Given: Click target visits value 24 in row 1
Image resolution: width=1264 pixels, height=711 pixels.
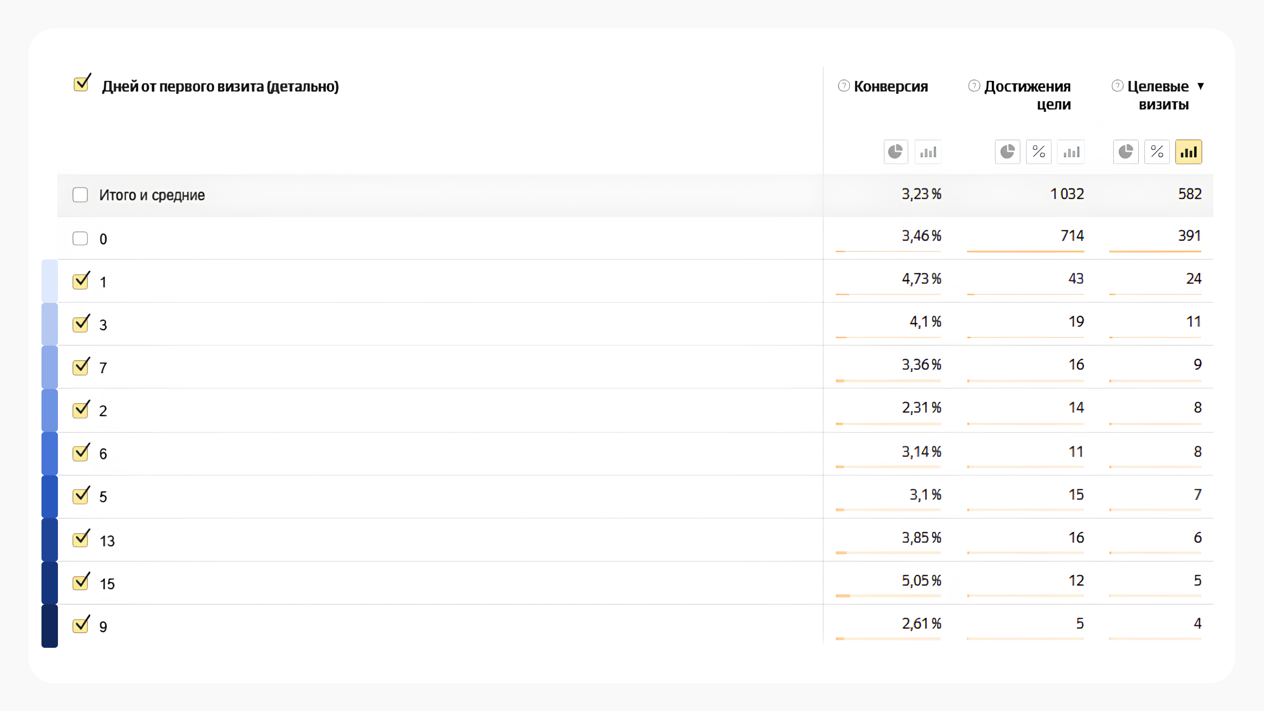Looking at the screenshot, I should (1193, 279).
